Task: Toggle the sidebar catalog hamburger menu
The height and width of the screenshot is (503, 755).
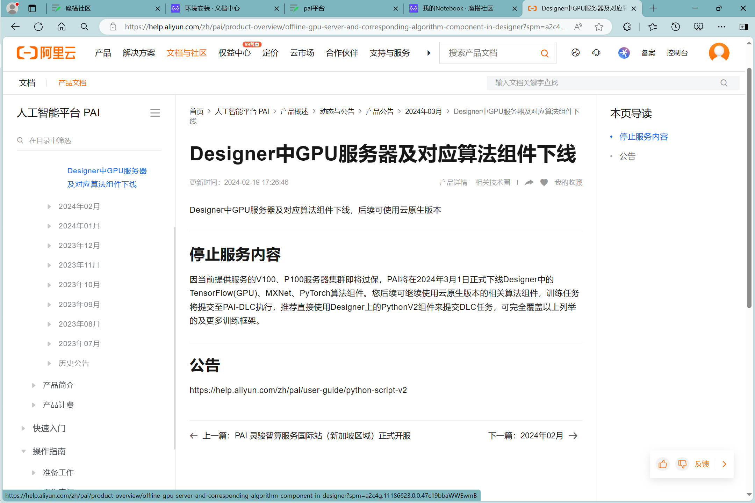Action: tap(155, 113)
